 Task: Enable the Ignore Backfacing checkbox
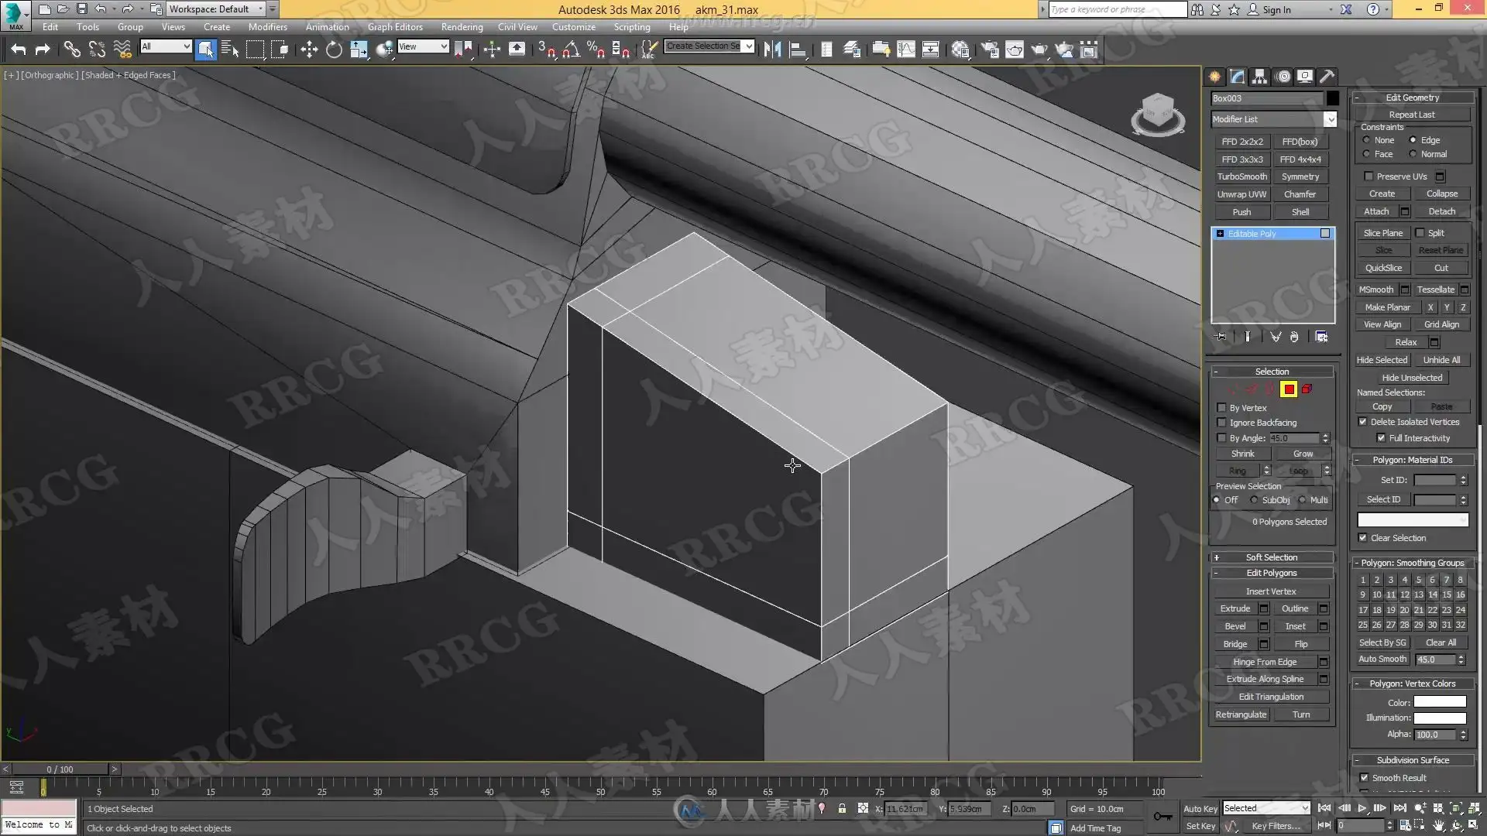click(1222, 423)
